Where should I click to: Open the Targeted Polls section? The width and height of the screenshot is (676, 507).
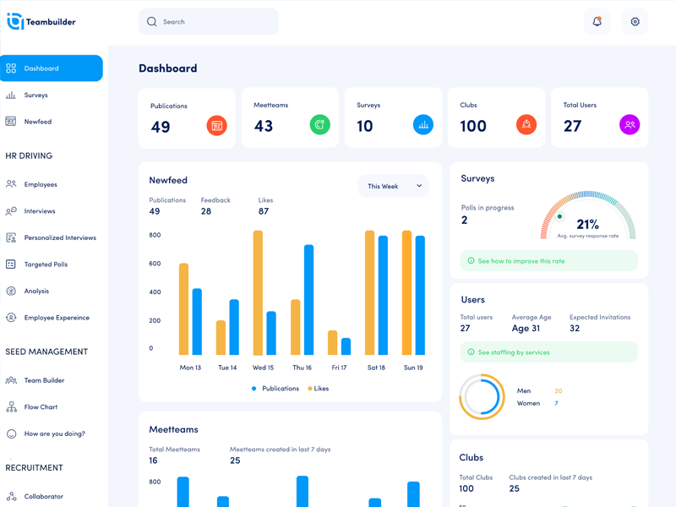pyautogui.click(x=46, y=264)
